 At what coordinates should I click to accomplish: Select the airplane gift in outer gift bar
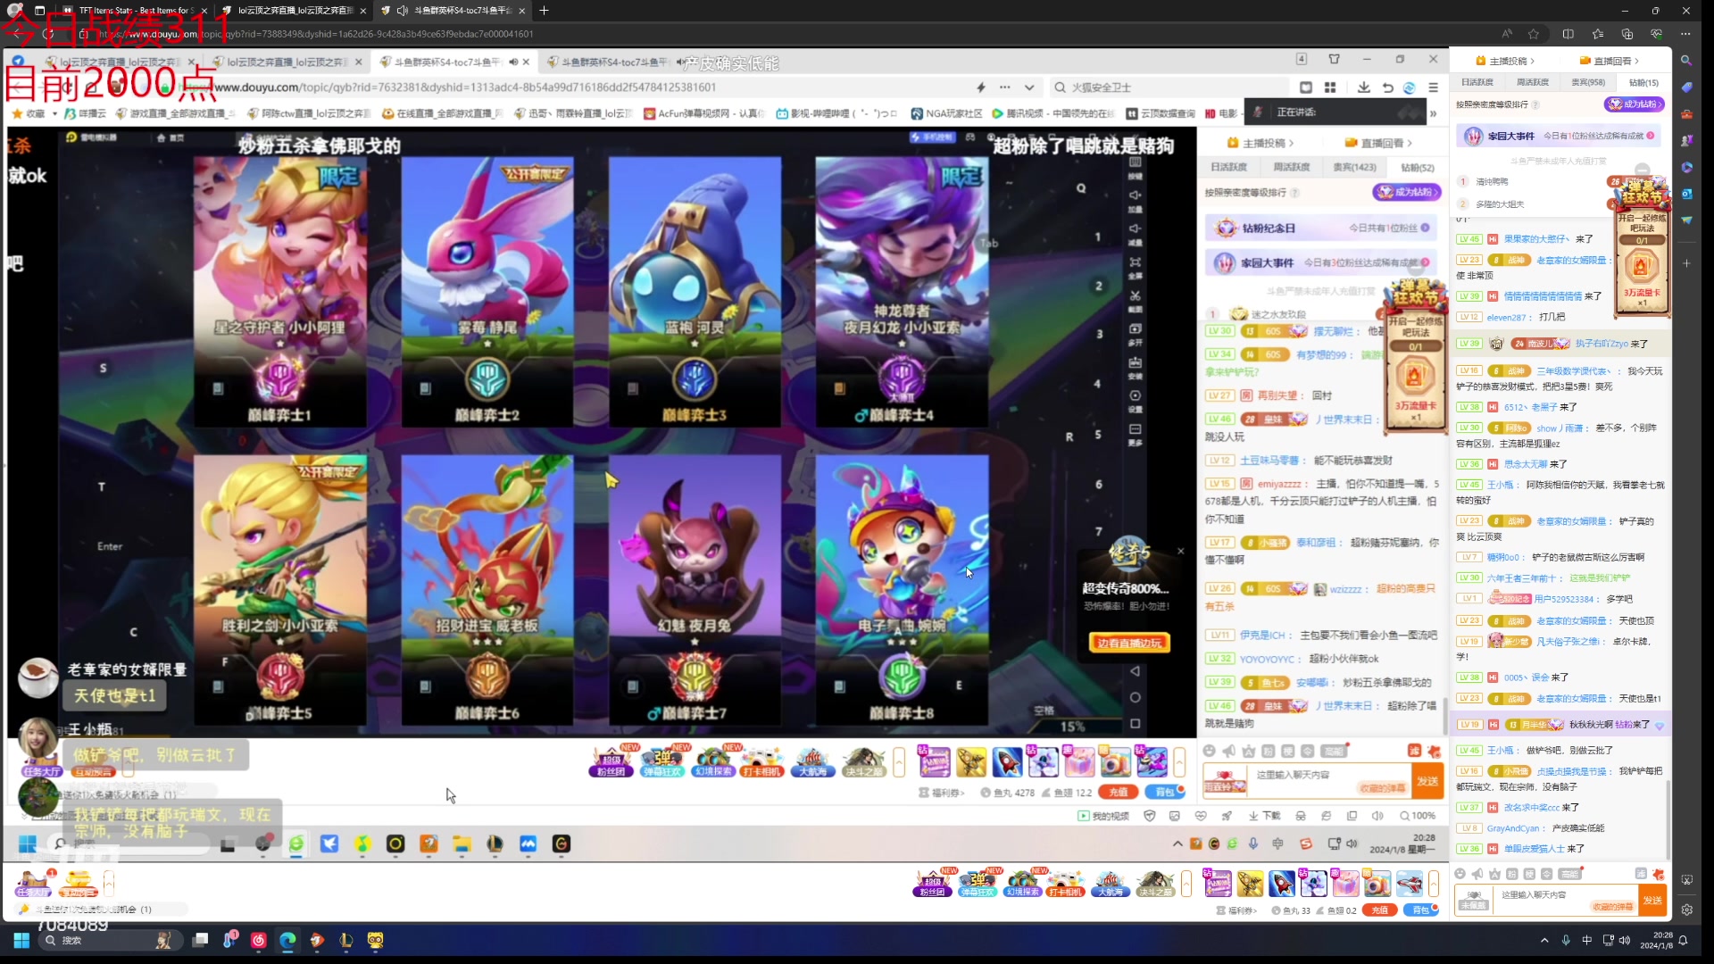pos(1409,884)
